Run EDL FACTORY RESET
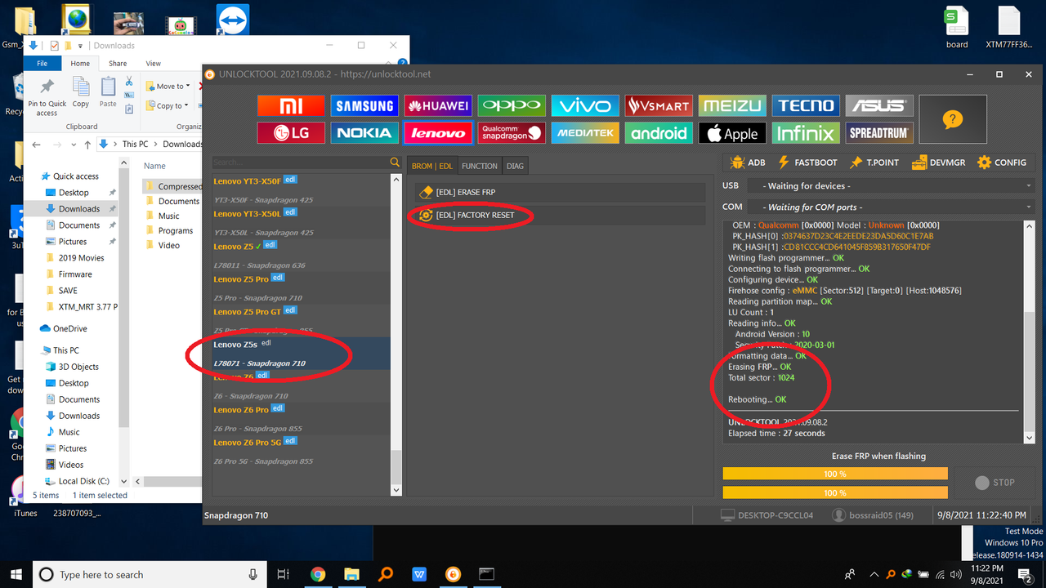1046x588 pixels. pos(560,215)
